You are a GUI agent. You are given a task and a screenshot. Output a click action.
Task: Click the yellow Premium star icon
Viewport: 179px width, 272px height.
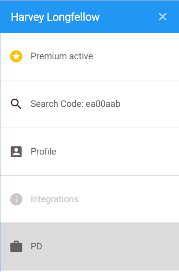pyautogui.click(x=16, y=56)
